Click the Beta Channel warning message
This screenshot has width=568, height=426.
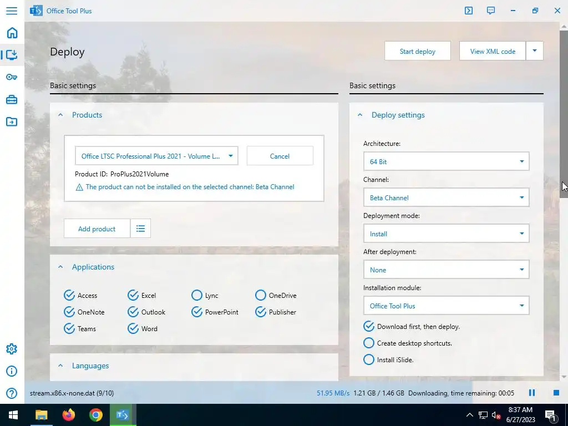pyautogui.click(x=190, y=187)
